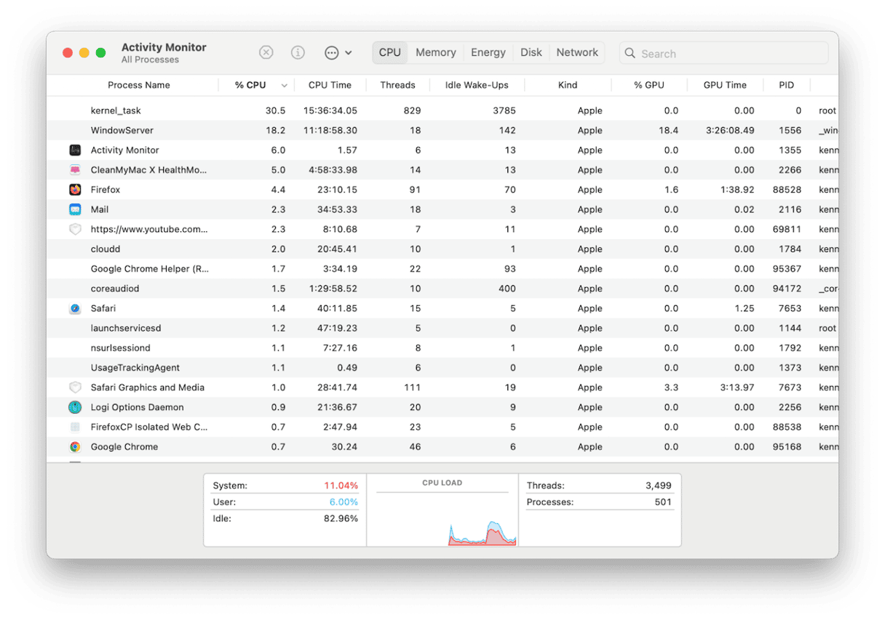
Task: Click the stop process toolbar icon
Action: click(x=266, y=52)
